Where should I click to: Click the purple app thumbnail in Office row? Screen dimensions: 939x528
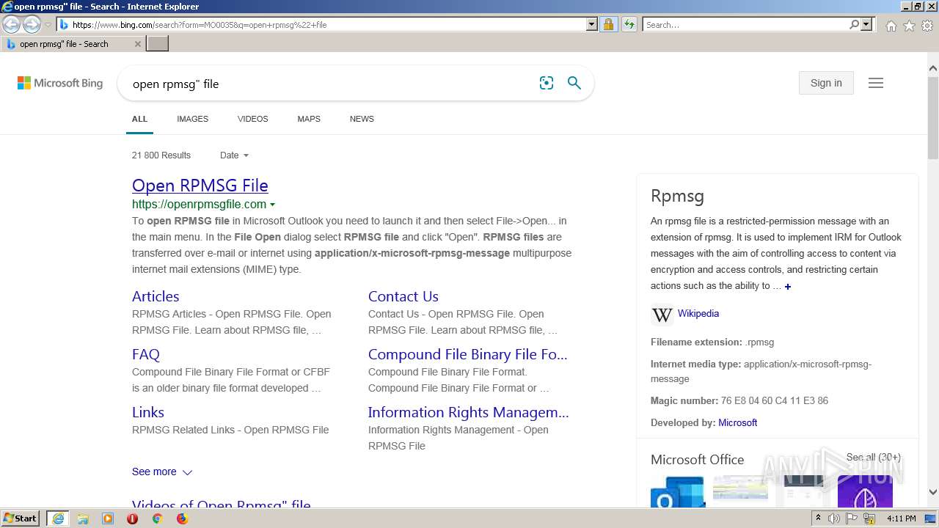(865, 492)
